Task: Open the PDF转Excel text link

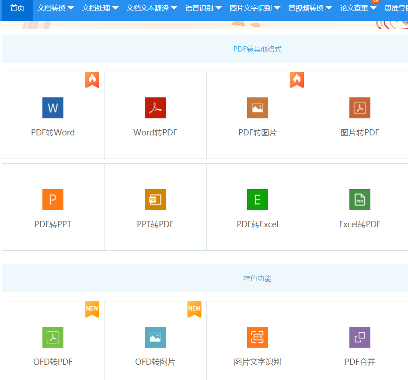Action: [257, 224]
